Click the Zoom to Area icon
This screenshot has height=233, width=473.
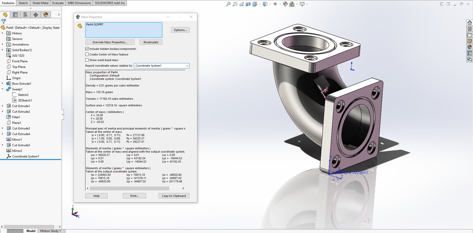(x=235, y=4)
